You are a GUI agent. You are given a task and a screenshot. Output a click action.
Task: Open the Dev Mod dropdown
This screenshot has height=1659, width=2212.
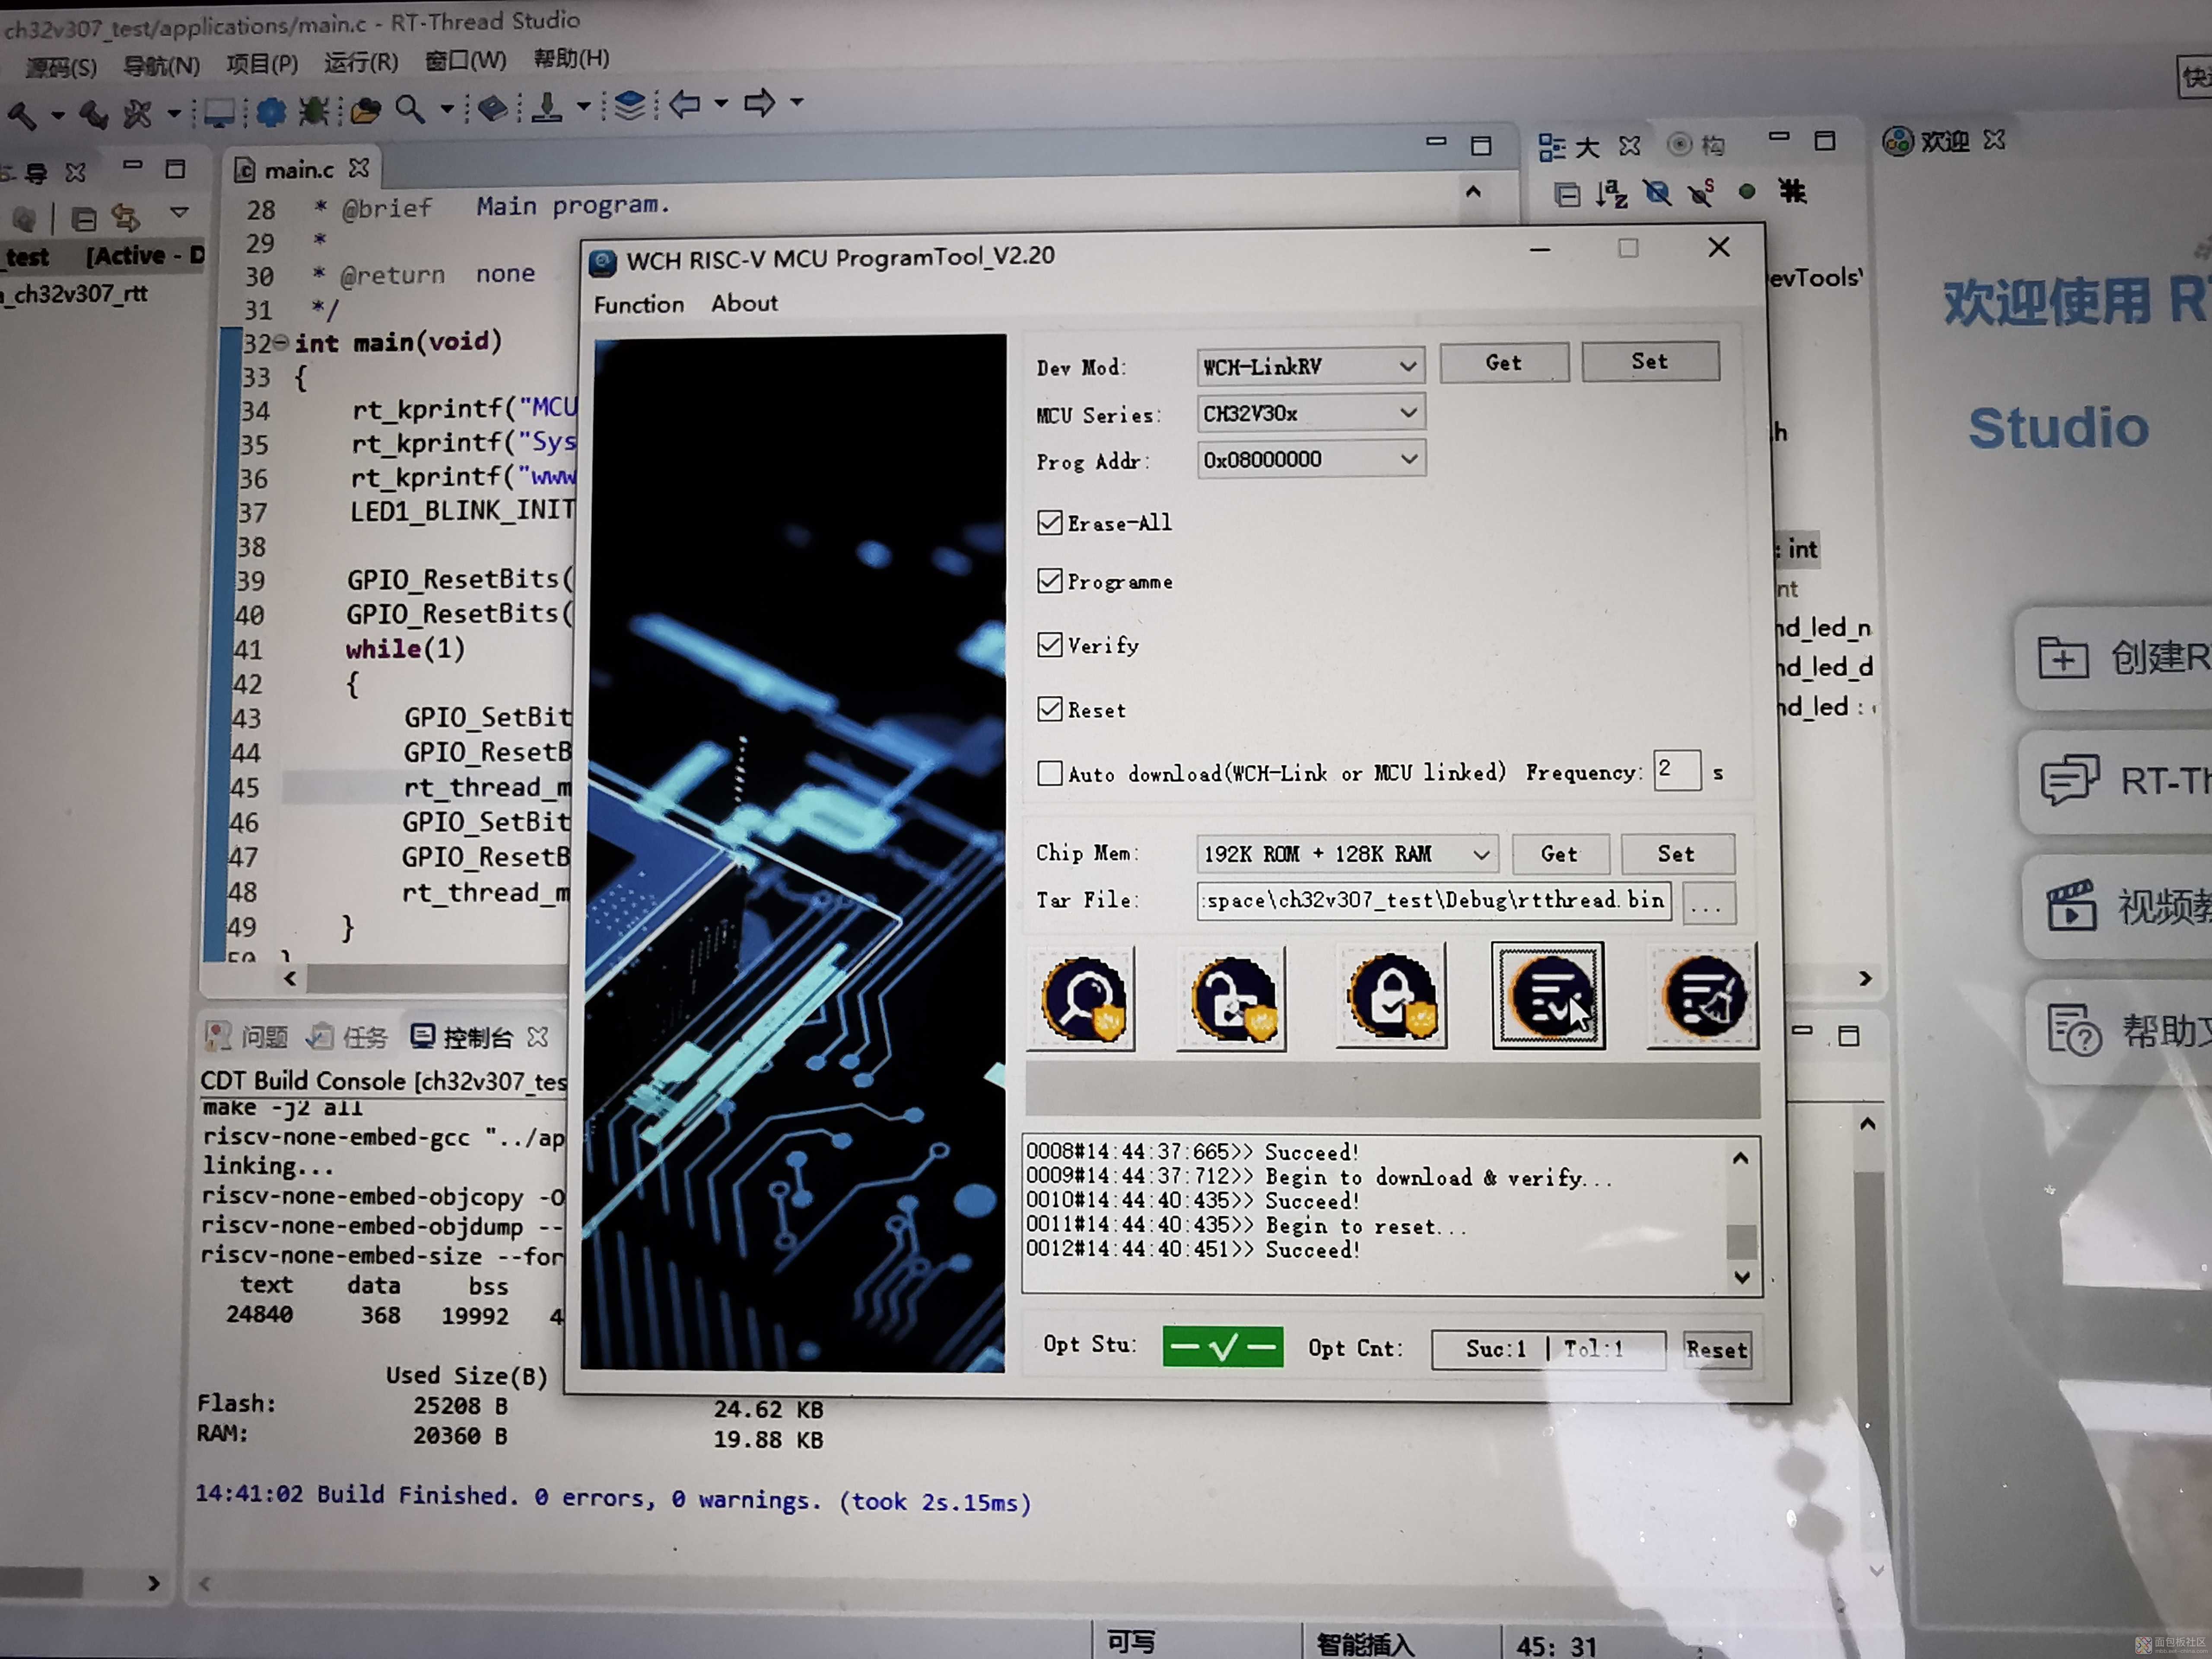tap(1311, 366)
